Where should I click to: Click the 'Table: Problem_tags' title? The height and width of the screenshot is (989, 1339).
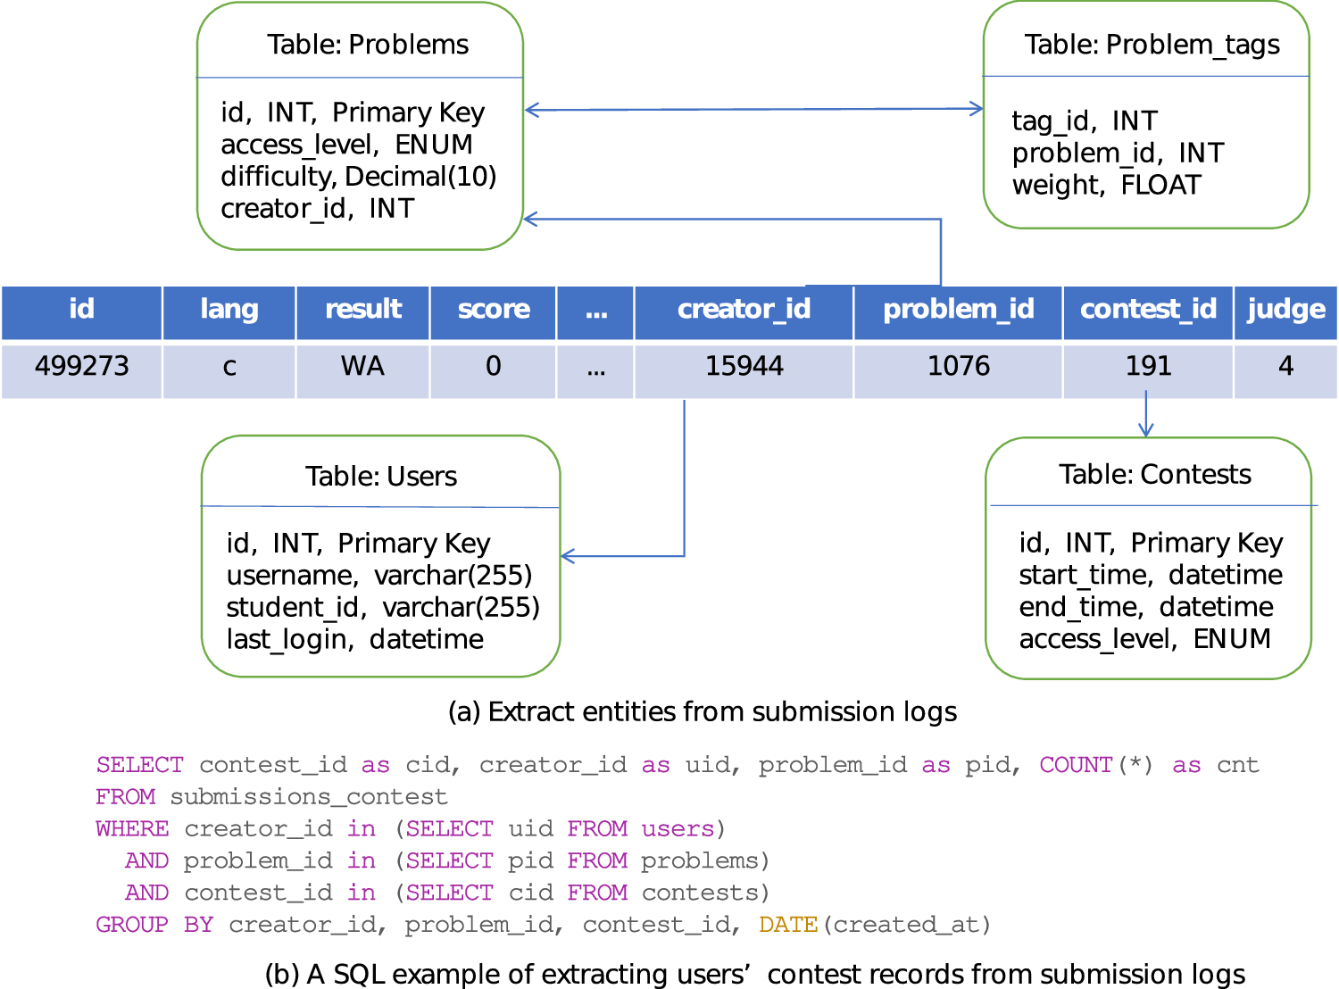pos(1152,45)
